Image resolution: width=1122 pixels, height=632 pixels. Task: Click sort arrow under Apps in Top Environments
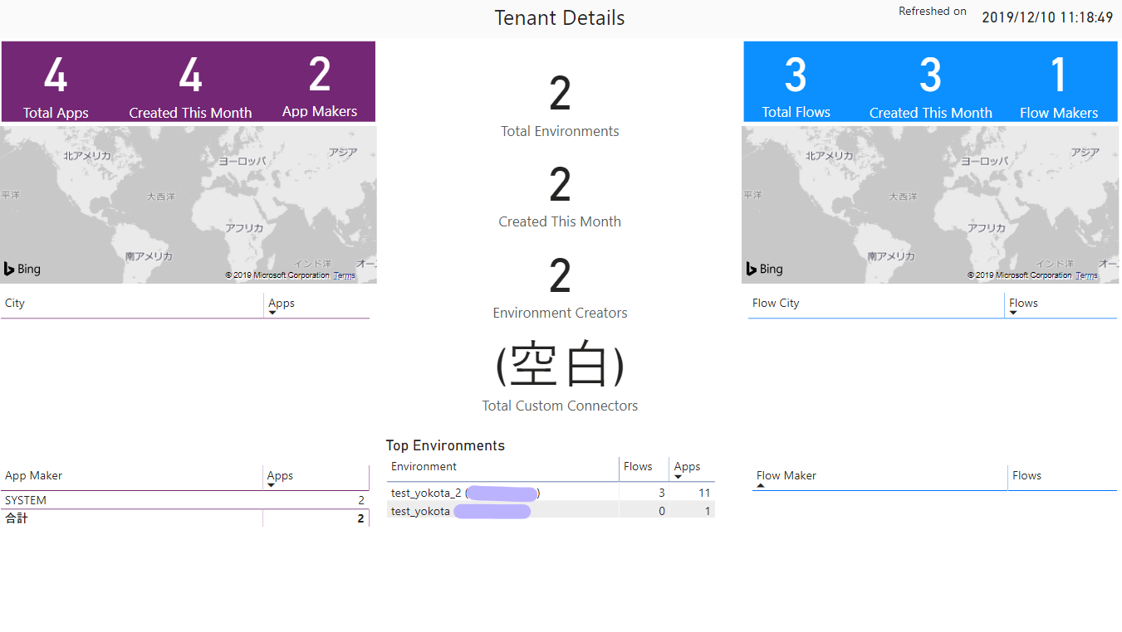click(678, 477)
